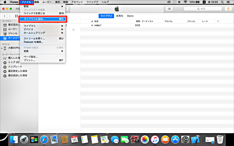This screenshot has height=146, width=234.
Task: Click the iPhone device icon in sidebar
Action: (x=5, y=48)
